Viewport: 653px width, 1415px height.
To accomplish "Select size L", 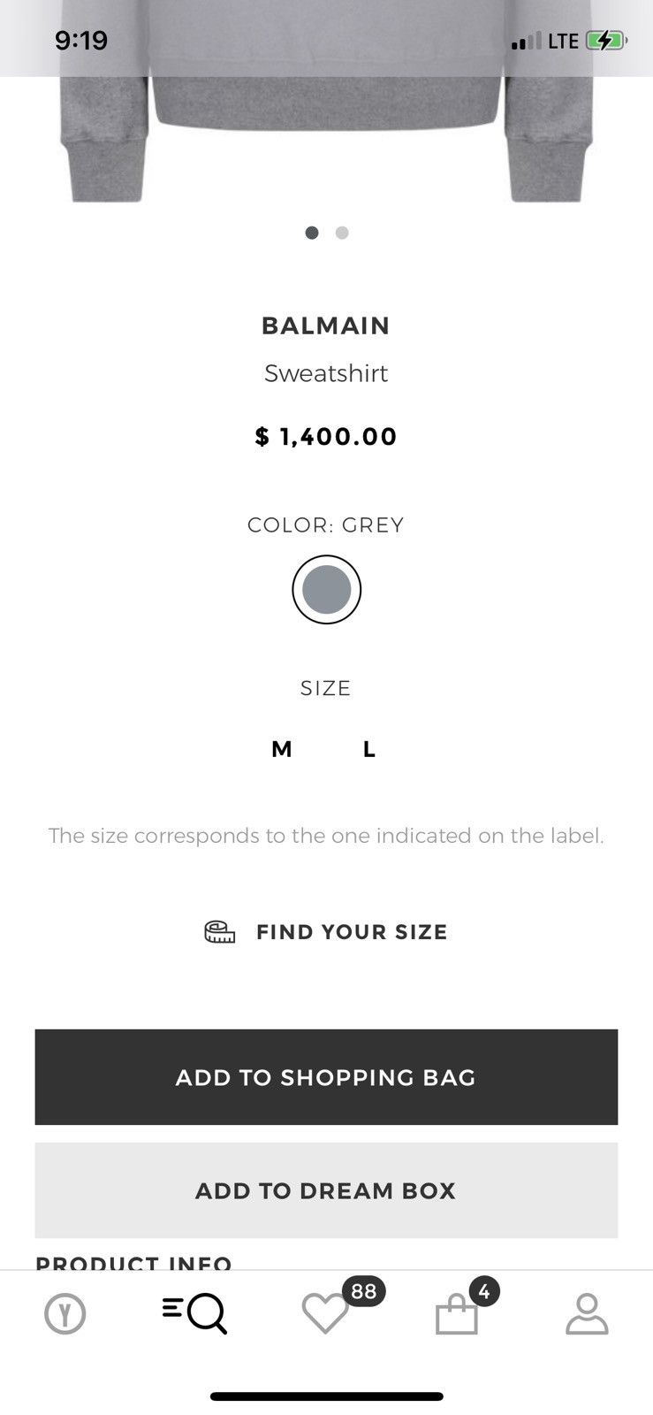I will [369, 750].
